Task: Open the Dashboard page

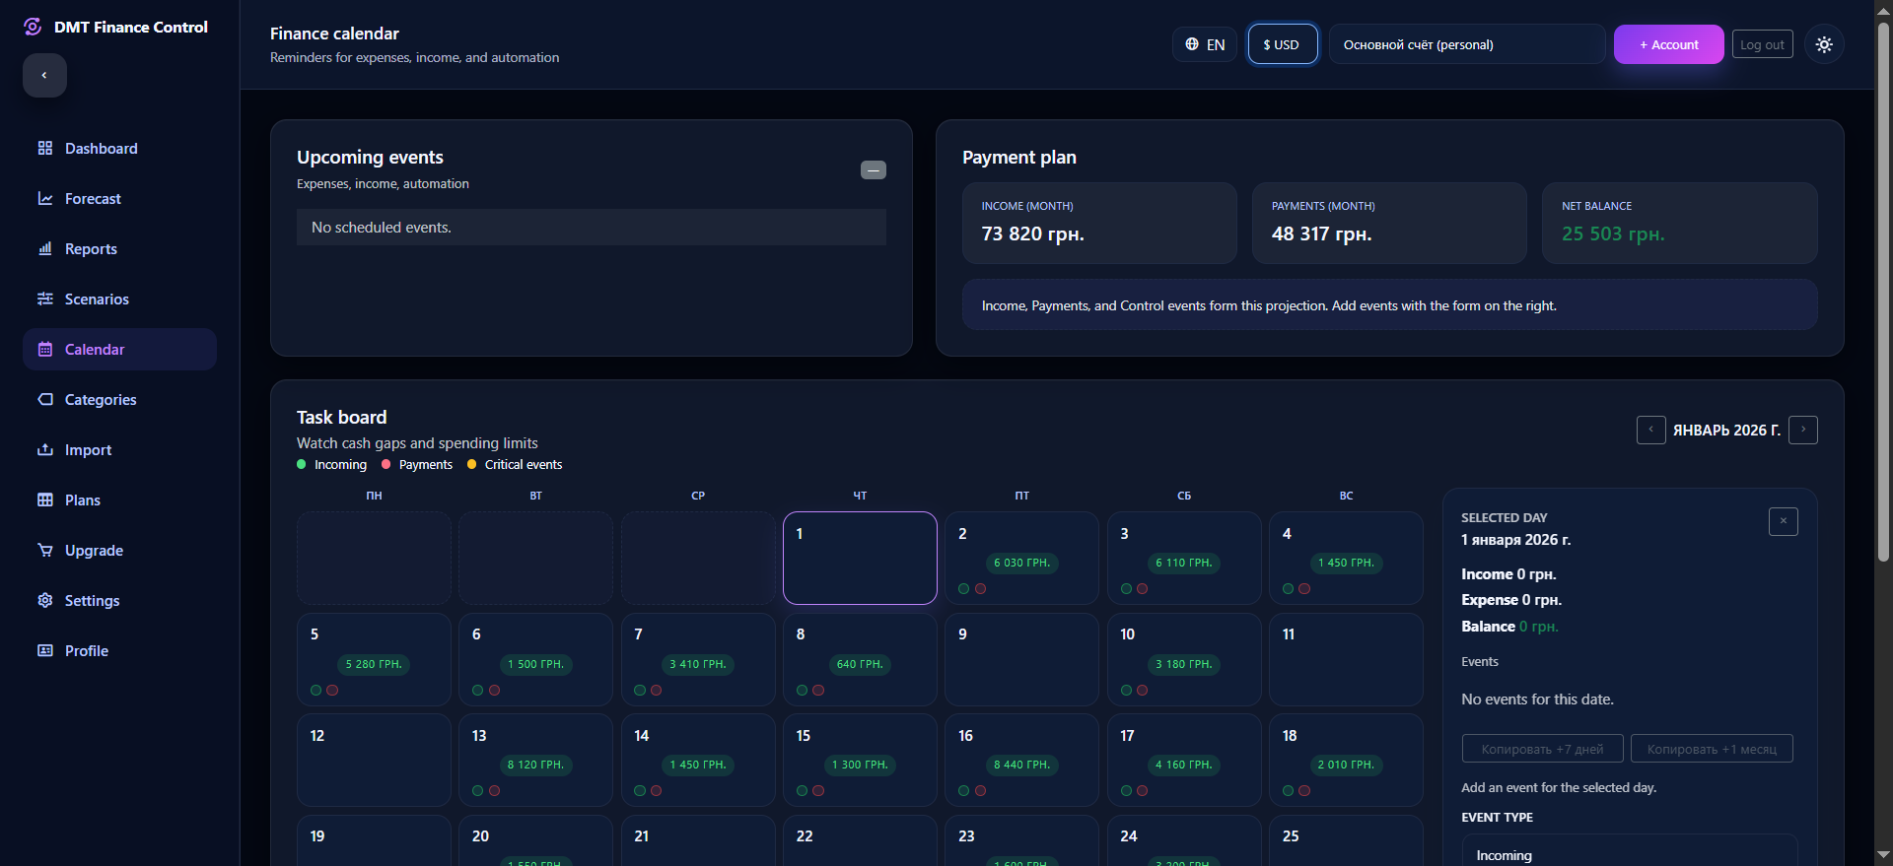Action: coord(119,148)
